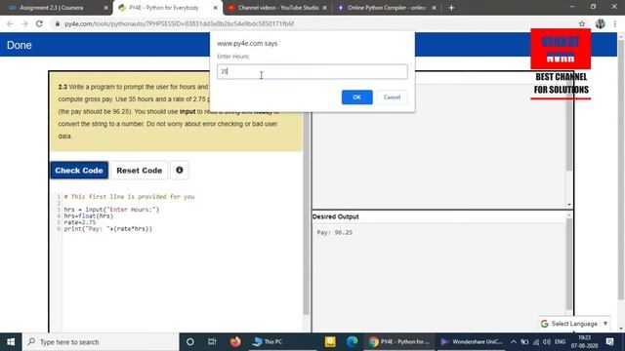Open the notification center icon
The height and width of the screenshot is (351, 625).
(x=609, y=342)
